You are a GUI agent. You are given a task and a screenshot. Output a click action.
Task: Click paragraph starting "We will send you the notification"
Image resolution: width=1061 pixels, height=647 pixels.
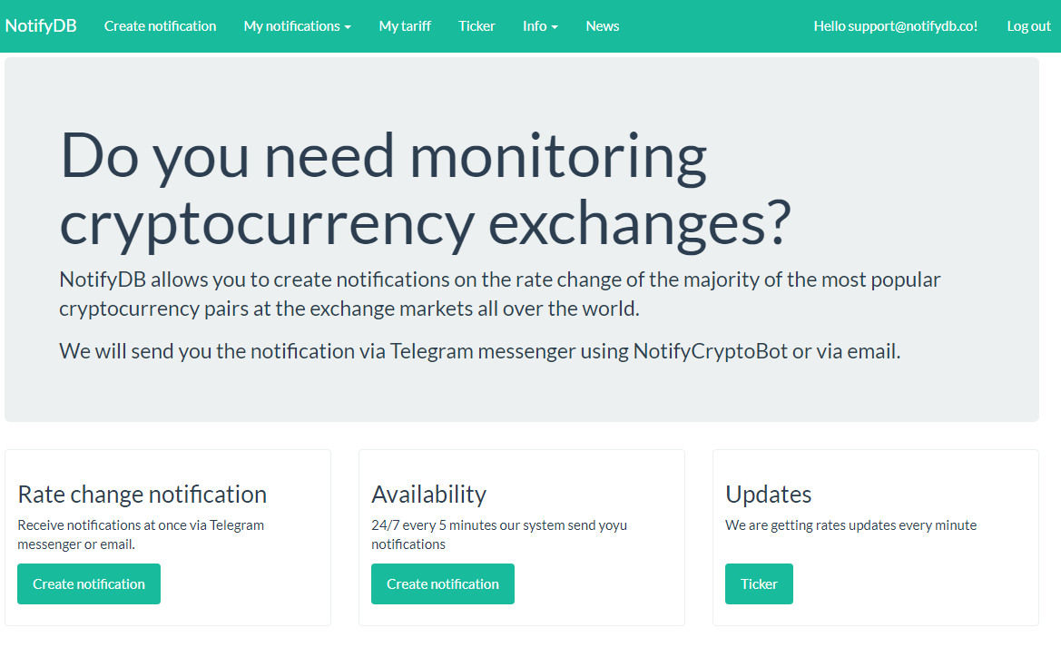pyautogui.click(x=480, y=351)
